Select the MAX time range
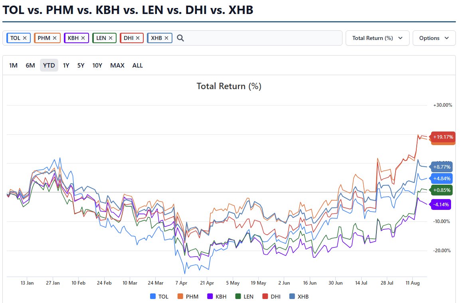 click(117, 66)
